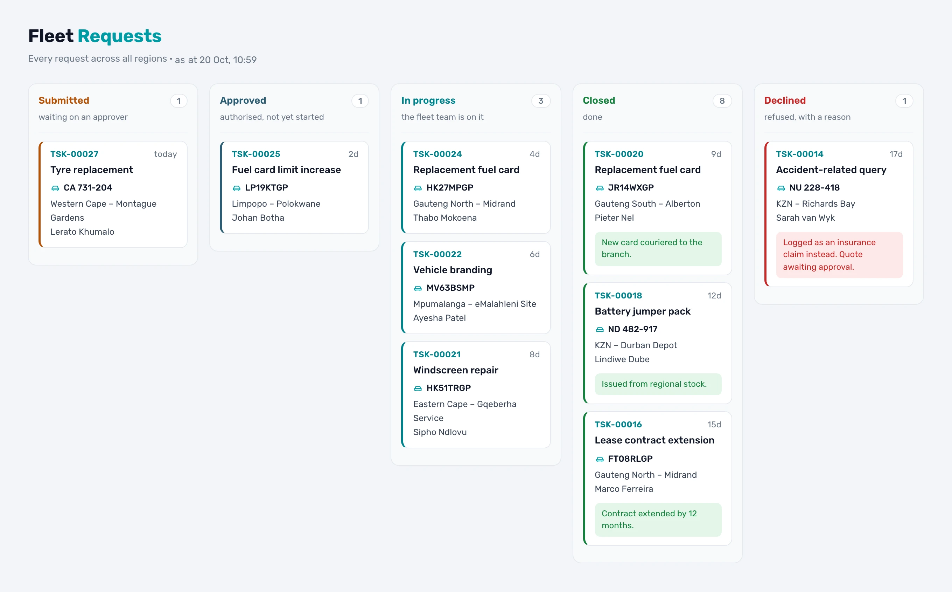Click the red insurance claim decline note
The height and width of the screenshot is (592, 952).
pos(839,255)
